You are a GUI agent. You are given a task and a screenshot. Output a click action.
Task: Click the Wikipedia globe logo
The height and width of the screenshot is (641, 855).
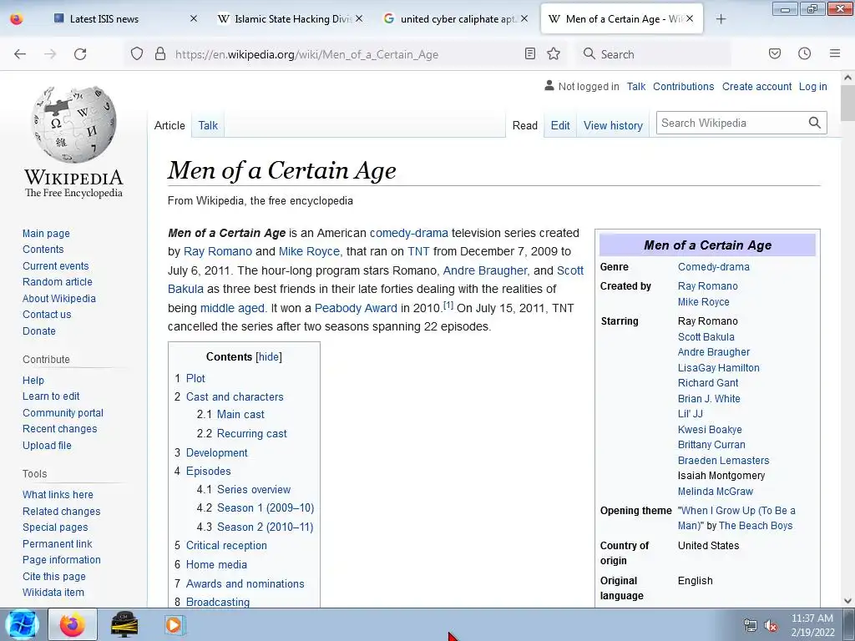click(x=73, y=124)
